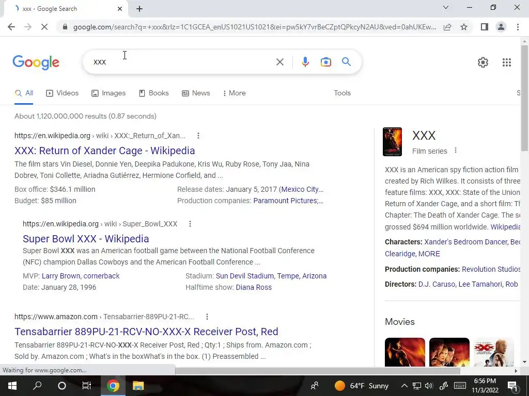
Task: Click the blue magnifier search button
Action: click(x=346, y=62)
